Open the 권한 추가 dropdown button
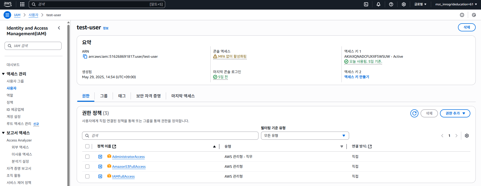The image size is (481, 186). (x=455, y=113)
